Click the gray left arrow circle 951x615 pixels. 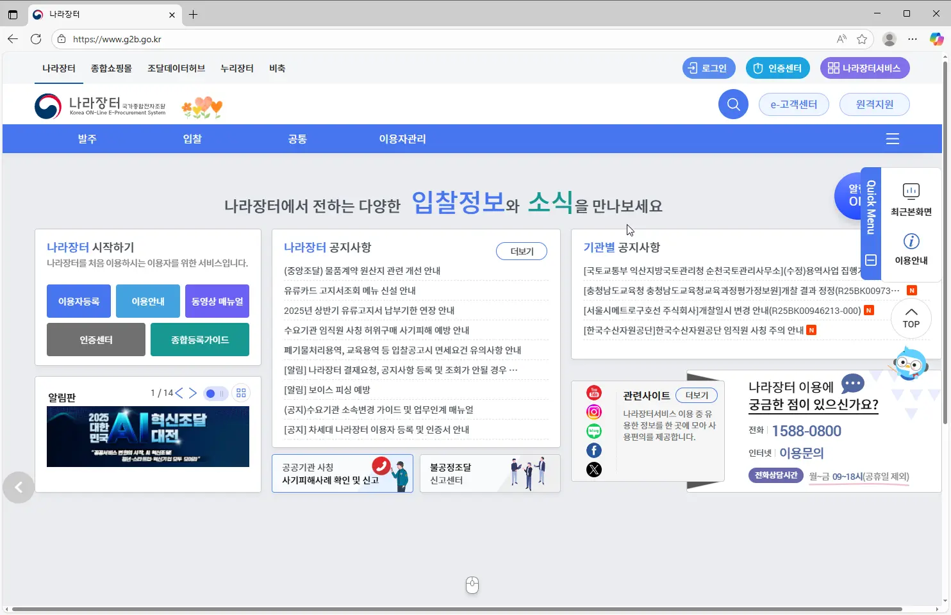(19, 488)
